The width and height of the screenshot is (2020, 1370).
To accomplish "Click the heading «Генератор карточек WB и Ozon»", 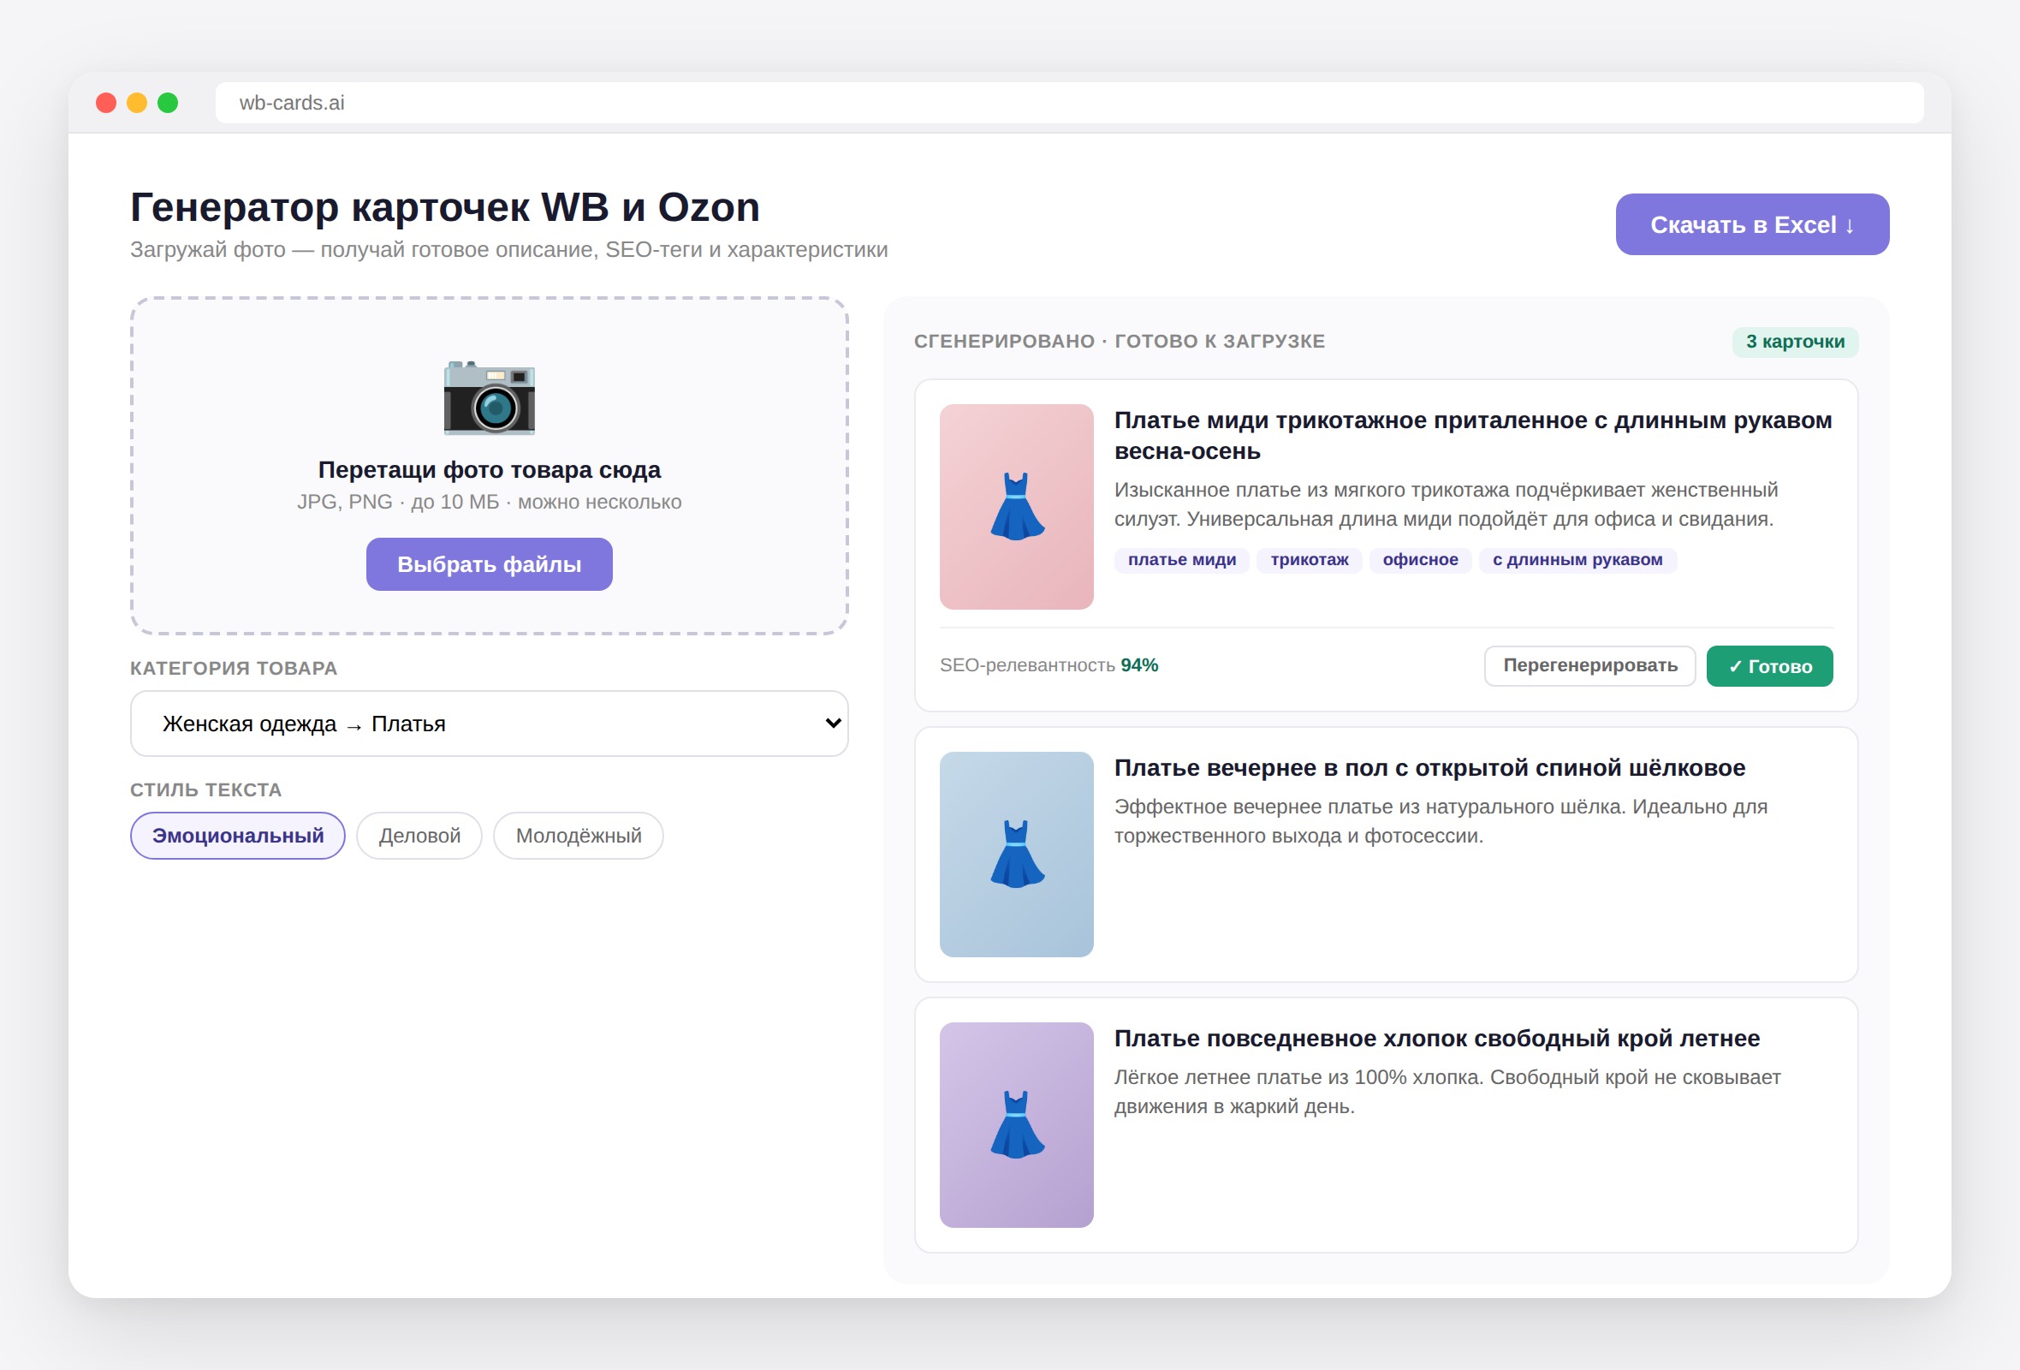I will pyautogui.click(x=445, y=207).
